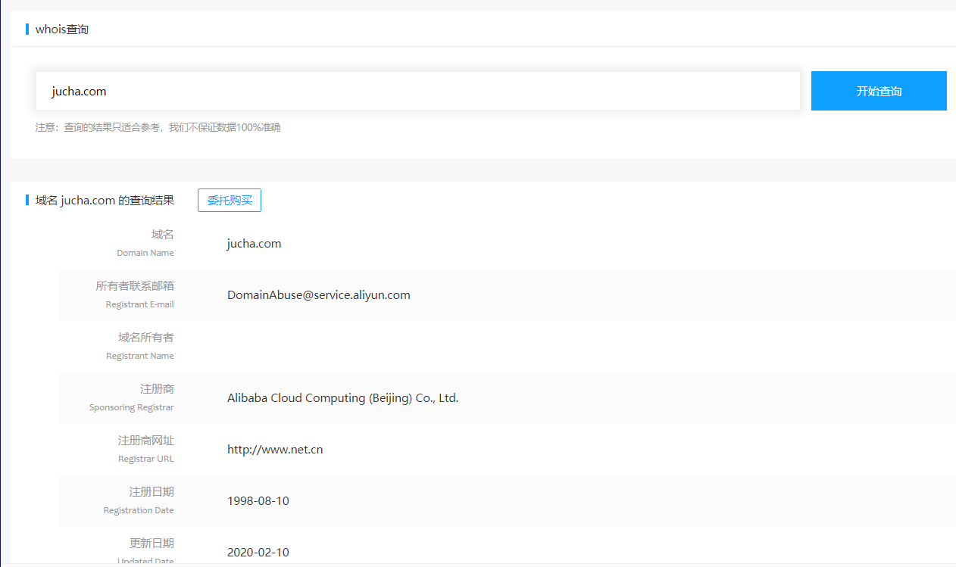Click the 域名所有者 Registrant Name label

tap(140, 346)
